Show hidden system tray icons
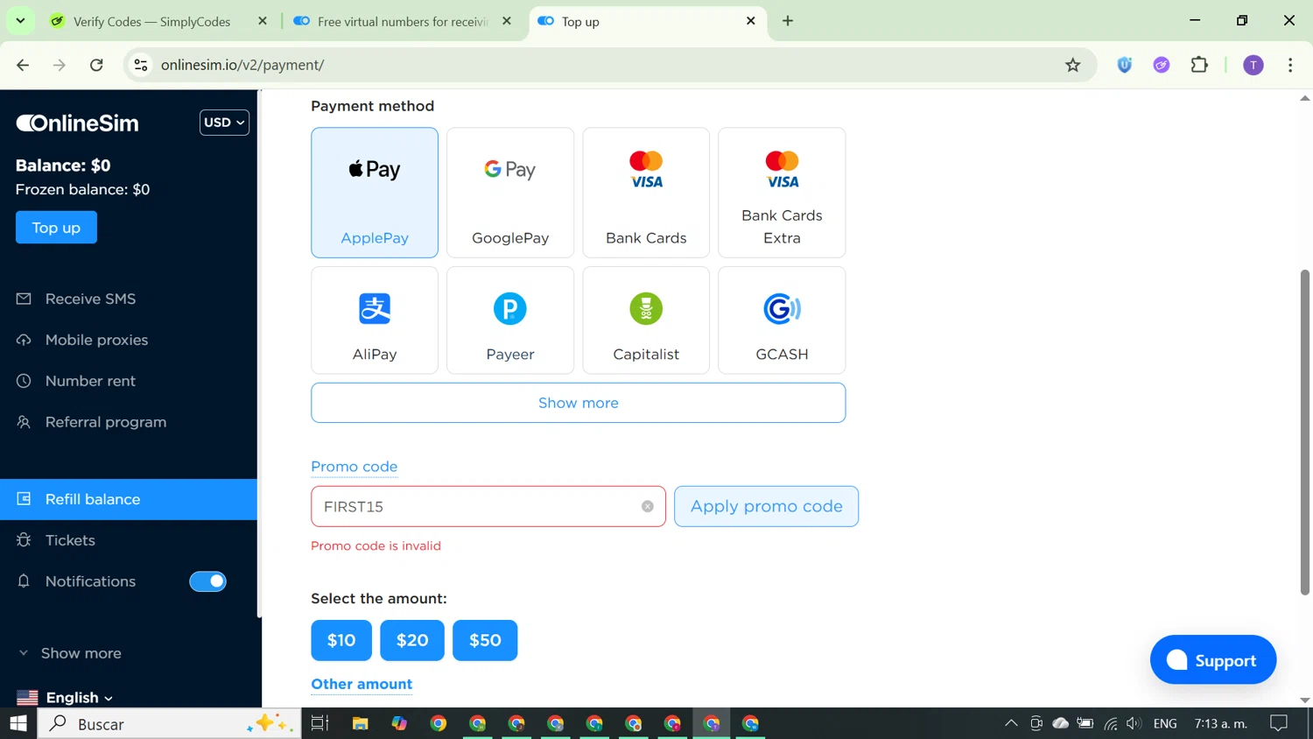 [x=1011, y=723]
